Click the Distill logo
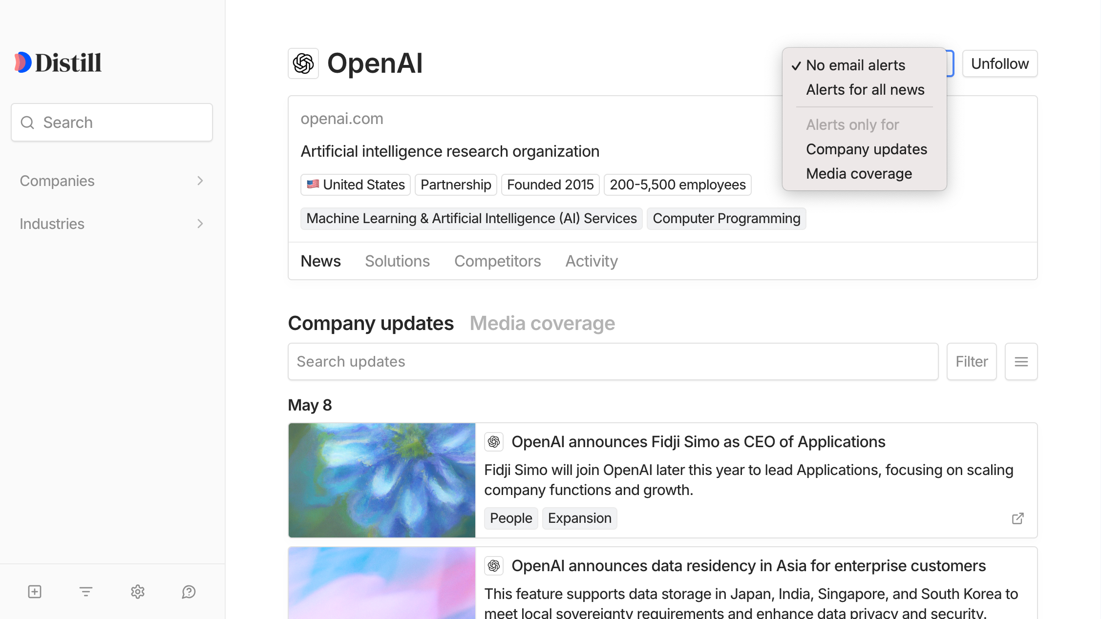Viewport: 1101px width, 619px height. pos(58,62)
